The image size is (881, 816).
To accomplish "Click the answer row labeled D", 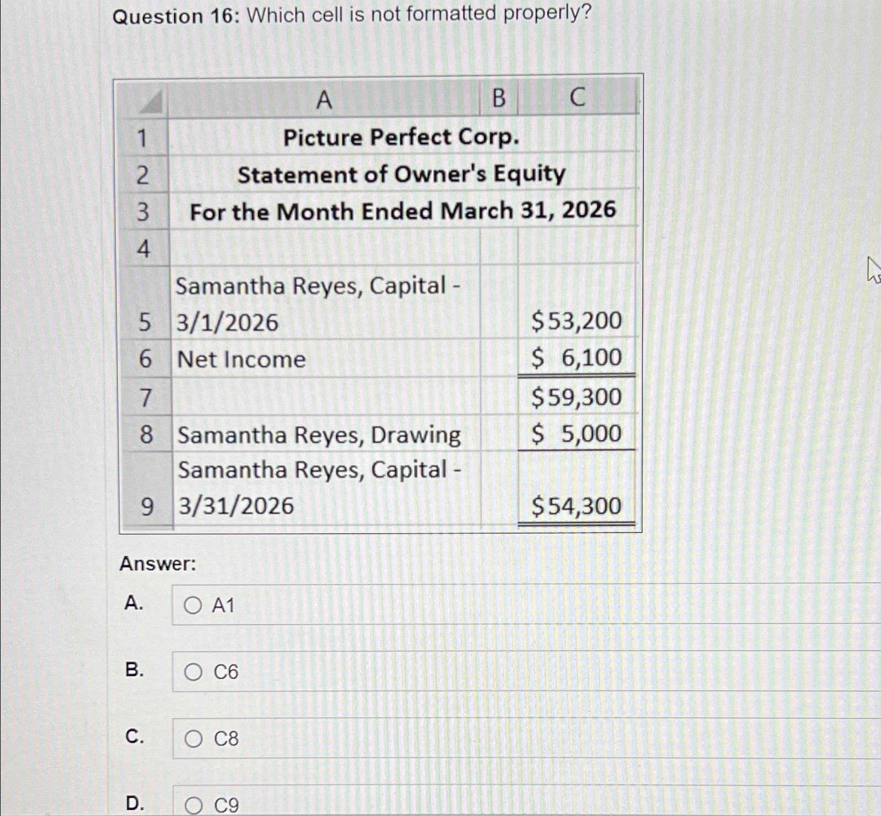I will (x=135, y=804).
